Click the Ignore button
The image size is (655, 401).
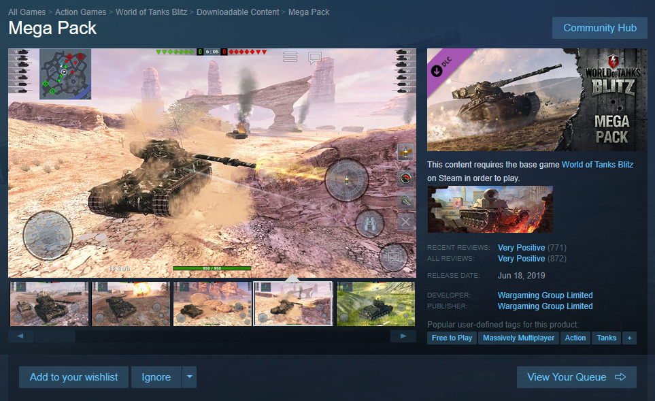[156, 377]
